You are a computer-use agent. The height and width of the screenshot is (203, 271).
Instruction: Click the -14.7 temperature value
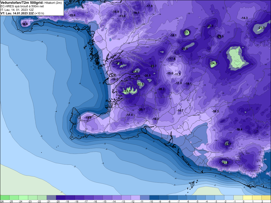tap(180, 110)
